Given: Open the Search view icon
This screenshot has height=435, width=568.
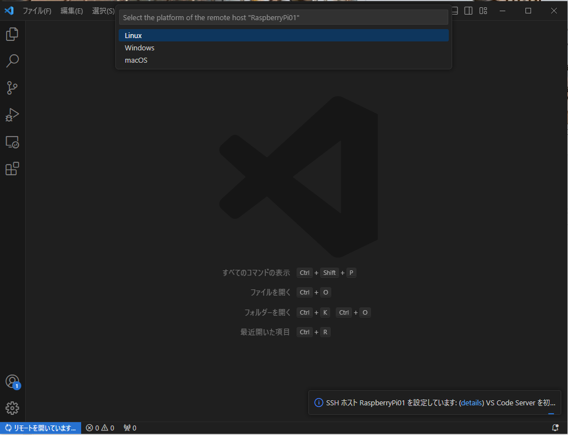Looking at the screenshot, I should point(12,61).
